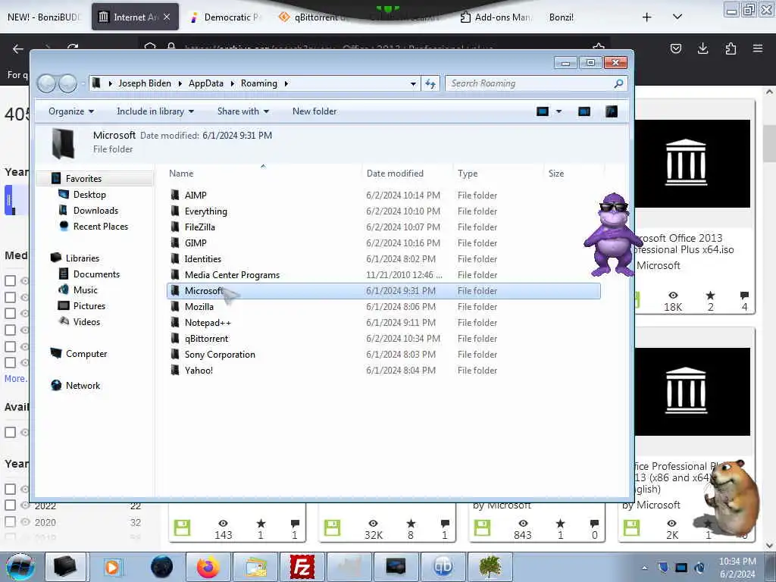Switch to Add-ons Manager tab
The height and width of the screenshot is (582, 776).
point(496,17)
